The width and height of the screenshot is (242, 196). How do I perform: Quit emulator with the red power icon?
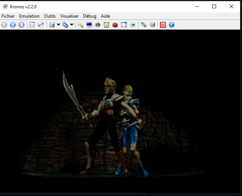pos(163,25)
